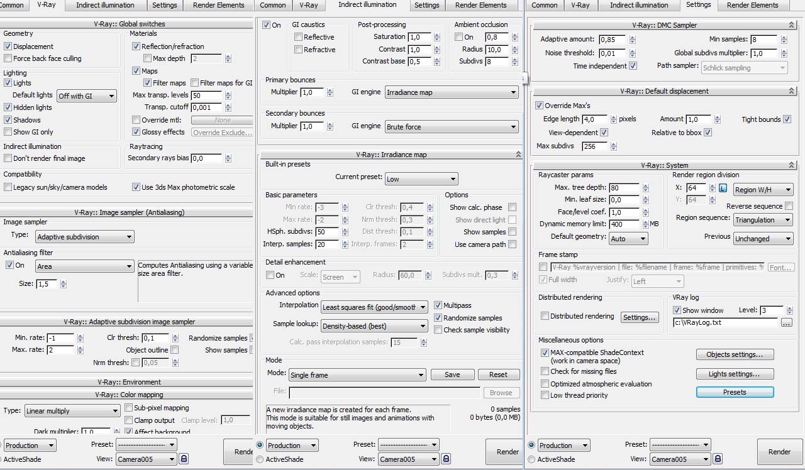The image size is (805, 470).
Task: Enable the Override mtl checkbox
Action: pyautogui.click(x=136, y=120)
